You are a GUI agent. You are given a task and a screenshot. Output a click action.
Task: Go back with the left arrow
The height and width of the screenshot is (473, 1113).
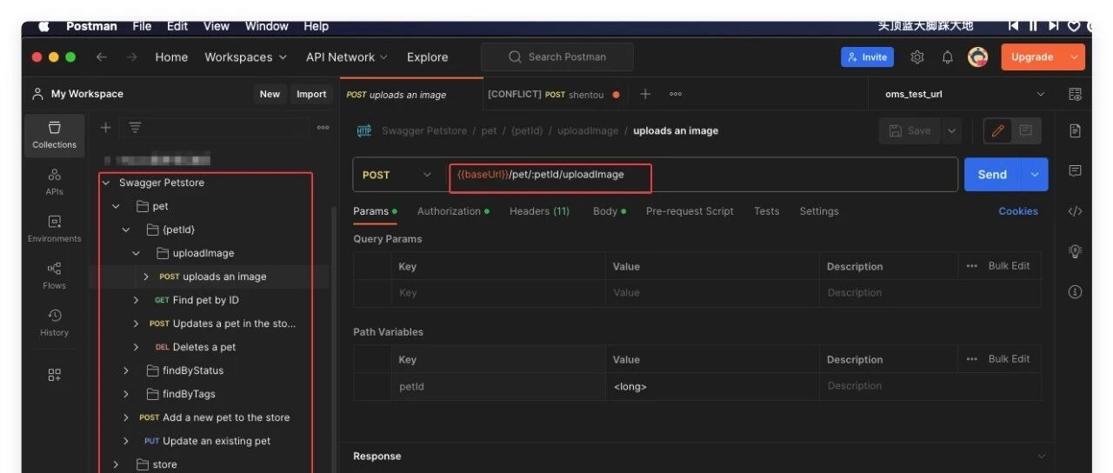(x=102, y=57)
